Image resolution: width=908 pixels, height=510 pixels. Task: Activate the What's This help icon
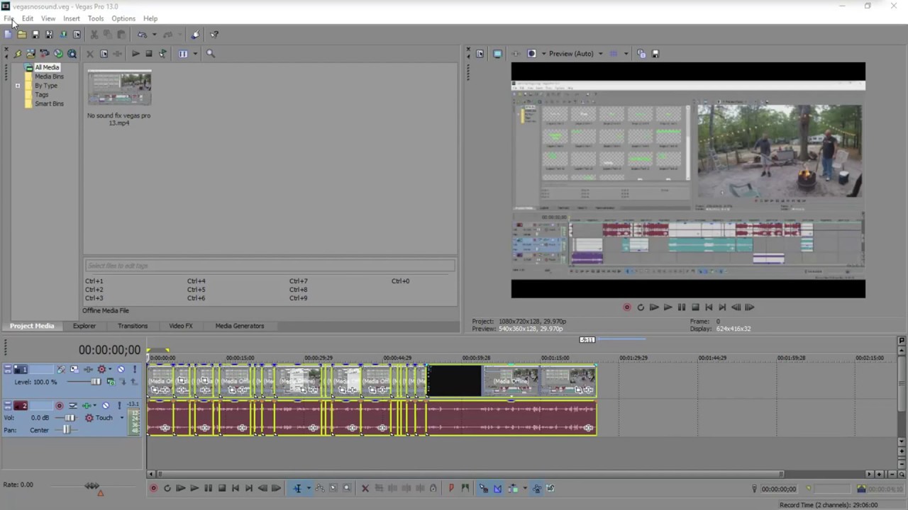click(x=214, y=34)
